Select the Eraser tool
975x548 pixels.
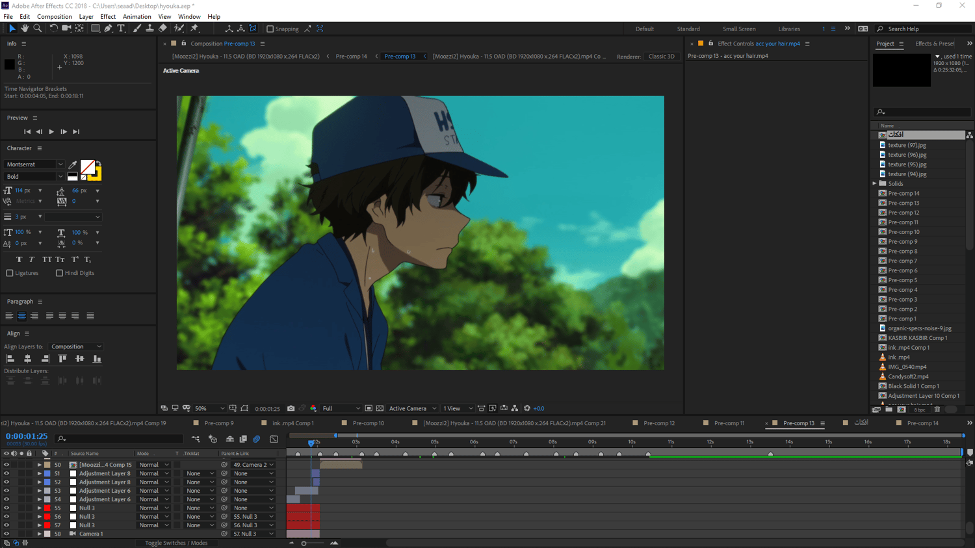[x=162, y=29]
